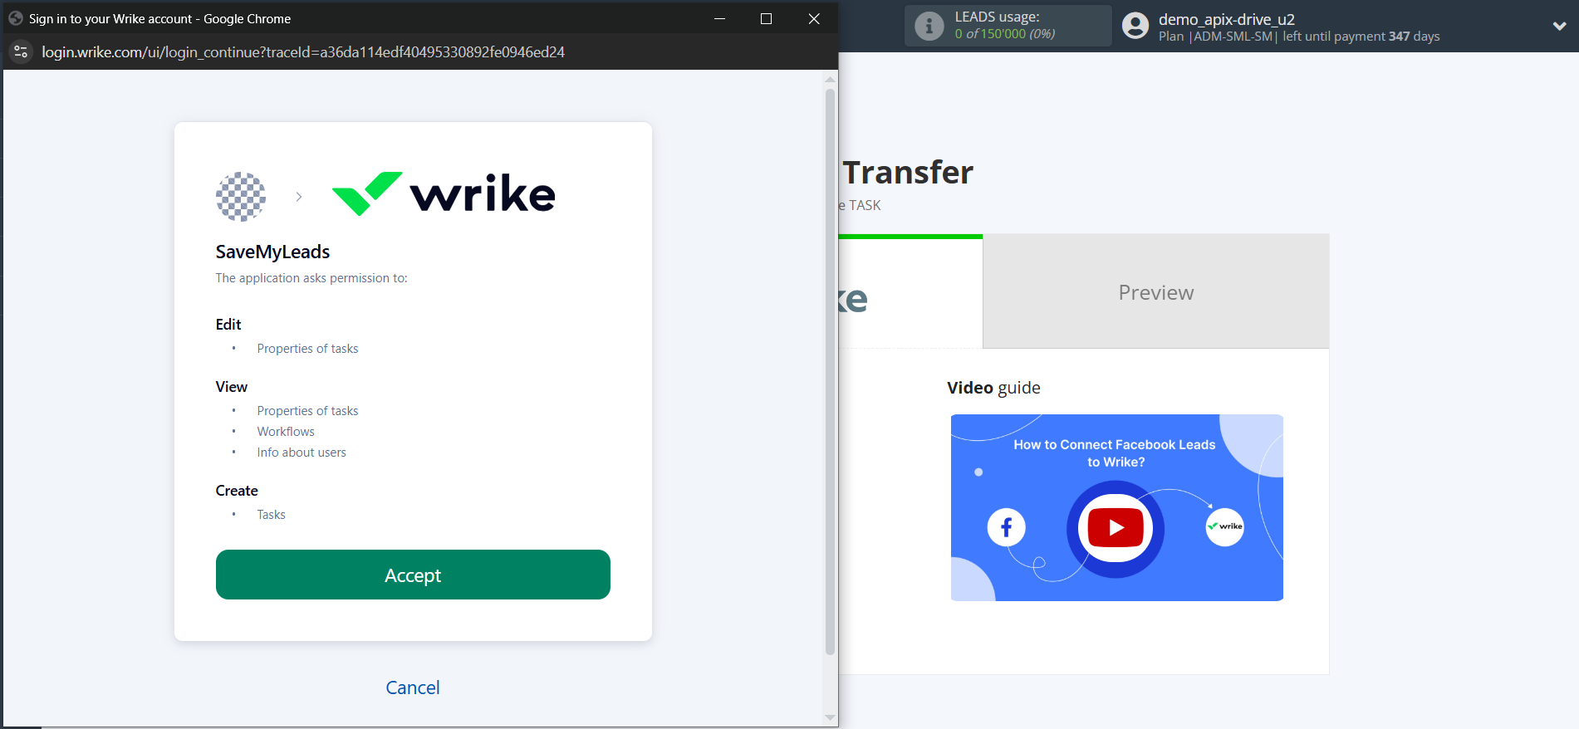Click the globe icon in Chrome title bar
The image size is (1579, 729).
[15, 18]
